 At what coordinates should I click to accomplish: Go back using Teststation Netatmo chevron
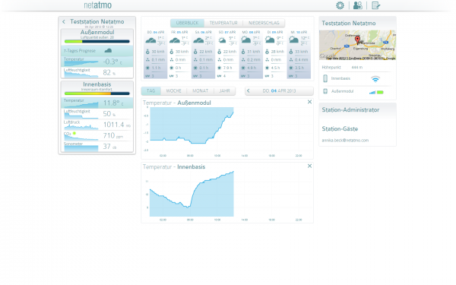64,22
